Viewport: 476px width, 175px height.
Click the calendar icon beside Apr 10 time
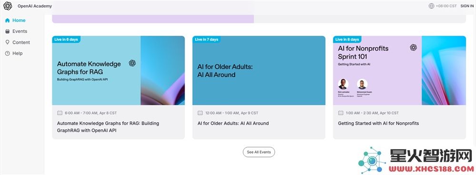[341, 113]
